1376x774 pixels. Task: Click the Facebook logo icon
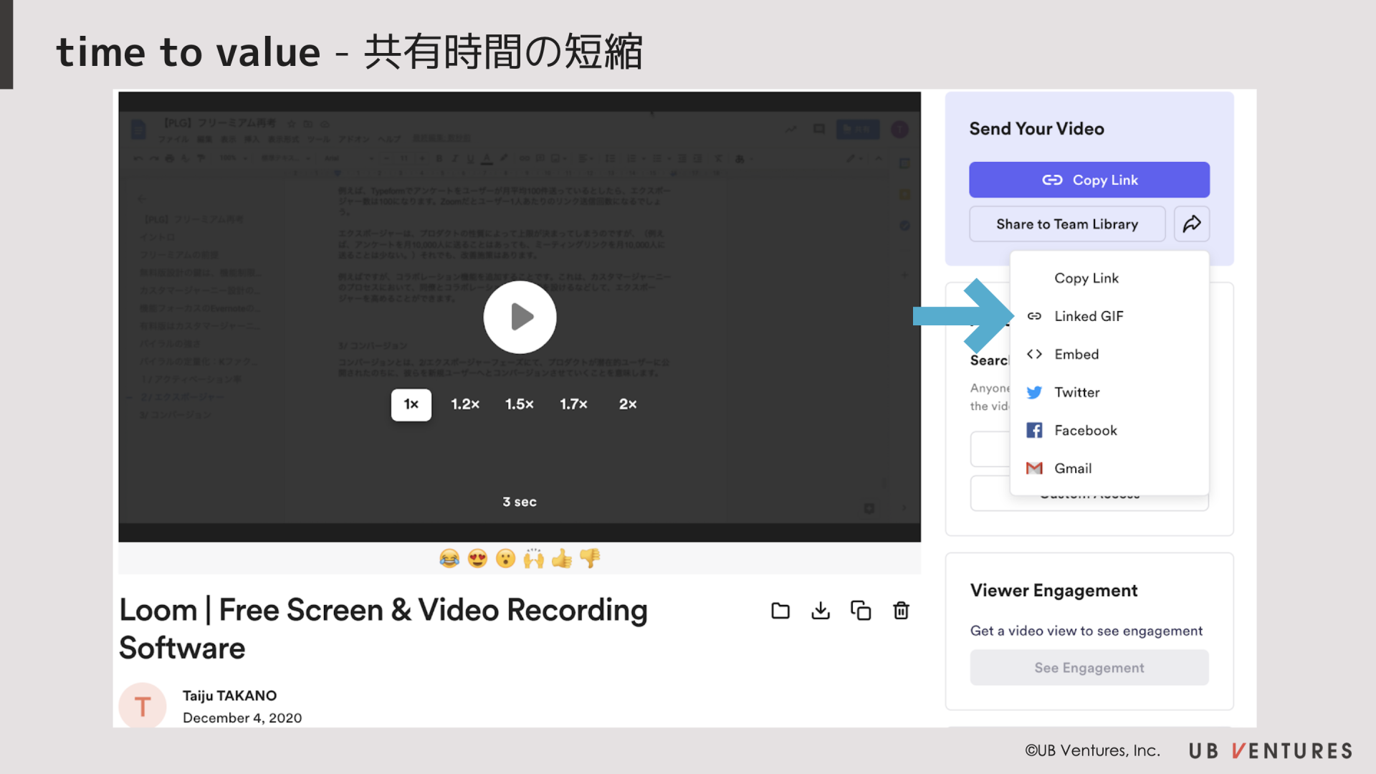click(1034, 430)
